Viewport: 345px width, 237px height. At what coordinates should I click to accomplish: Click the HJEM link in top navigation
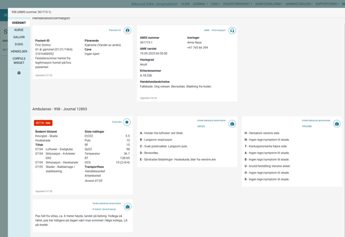click(x=185, y=3)
